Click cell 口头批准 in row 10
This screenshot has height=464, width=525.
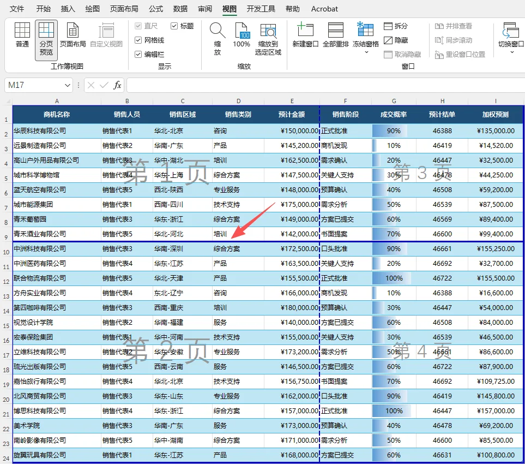[346, 249]
